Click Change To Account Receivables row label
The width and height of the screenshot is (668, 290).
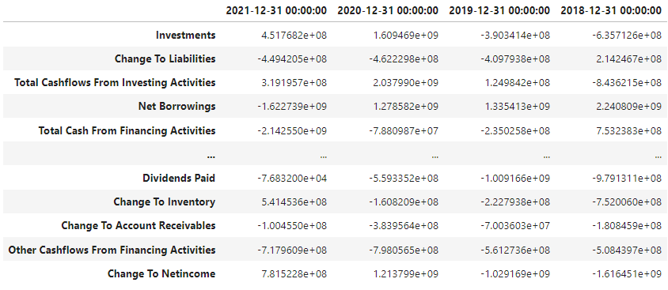(x=139, y=225)
